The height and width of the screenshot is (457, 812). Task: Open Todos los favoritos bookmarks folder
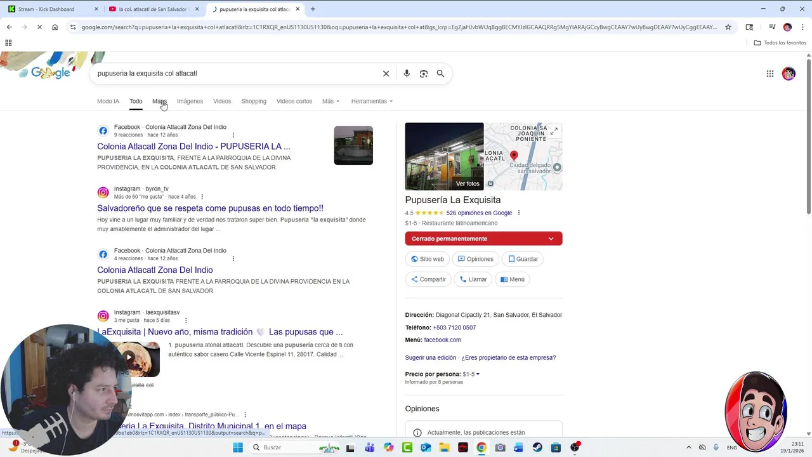pos(780,43)
